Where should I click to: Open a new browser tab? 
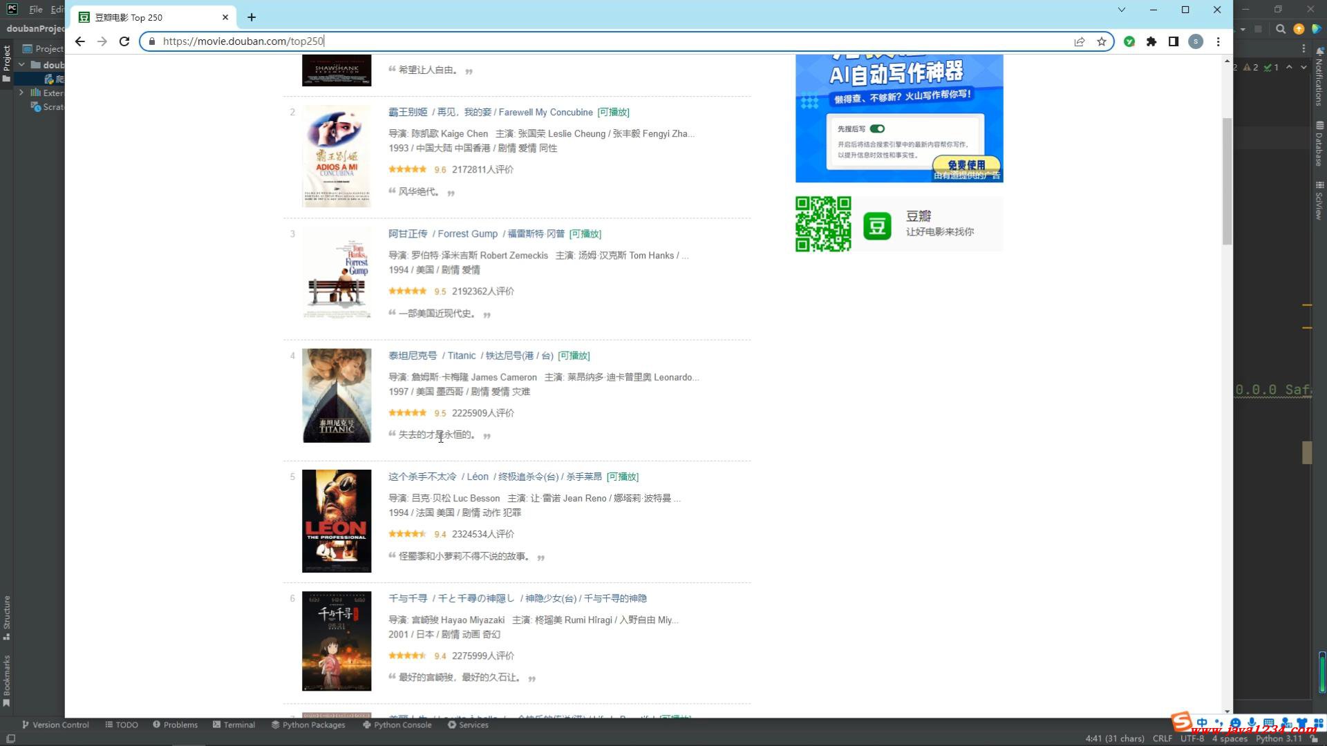pyautogui.click(x=252, y=17)
